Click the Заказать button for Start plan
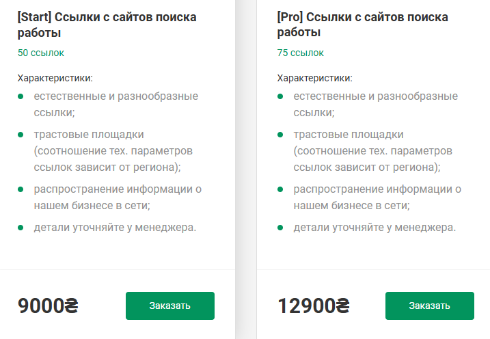 click(x=169, y=306)
